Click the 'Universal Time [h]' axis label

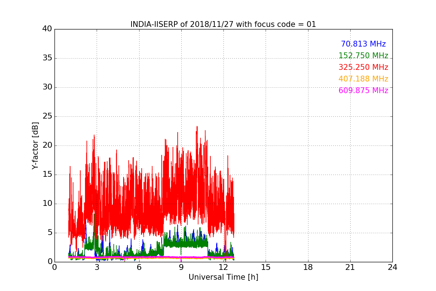tap(223, 277)
